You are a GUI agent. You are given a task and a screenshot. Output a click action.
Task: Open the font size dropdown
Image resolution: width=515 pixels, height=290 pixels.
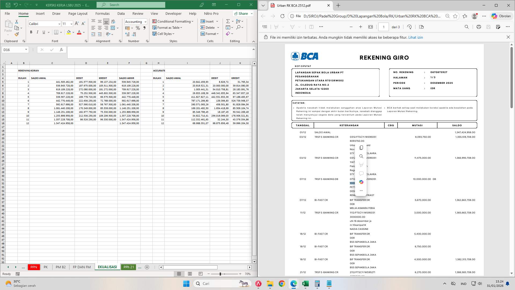click(x=71, y=24)
